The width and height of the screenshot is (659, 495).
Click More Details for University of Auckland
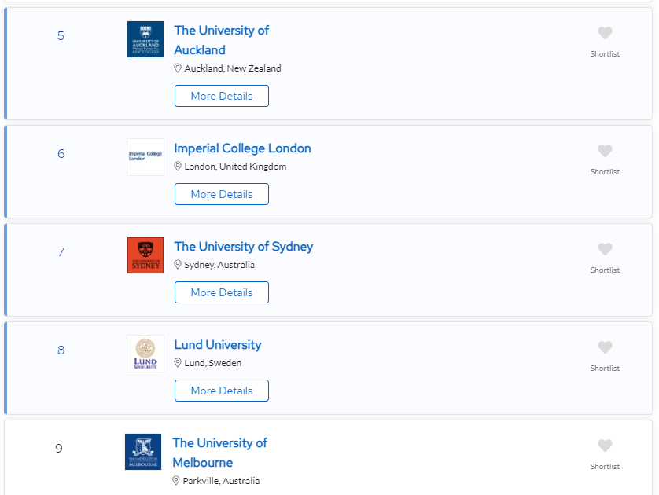(x=222, y=96)
